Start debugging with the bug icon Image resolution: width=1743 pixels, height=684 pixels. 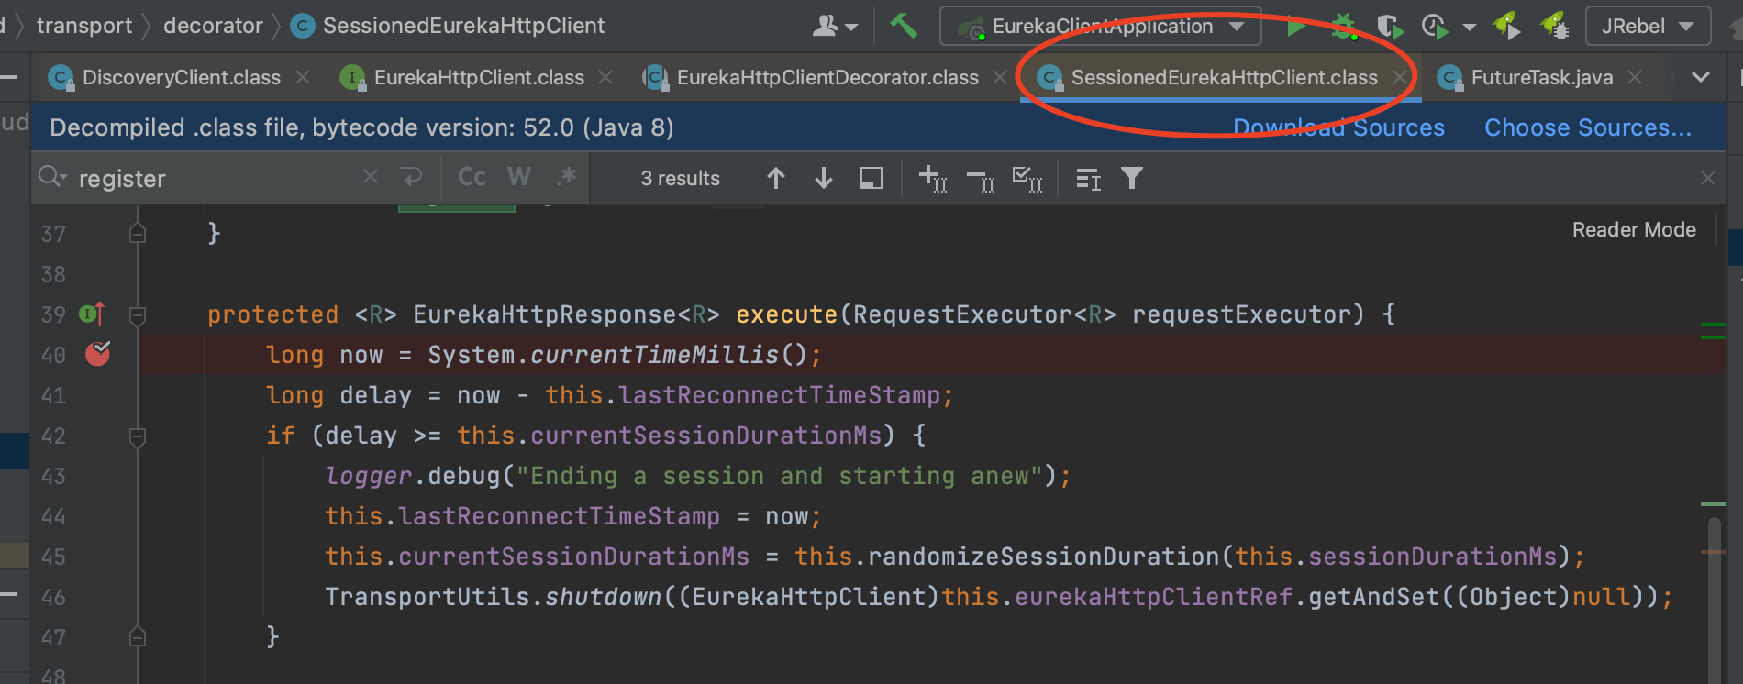pyautogui.click(x=1344, y=26)
